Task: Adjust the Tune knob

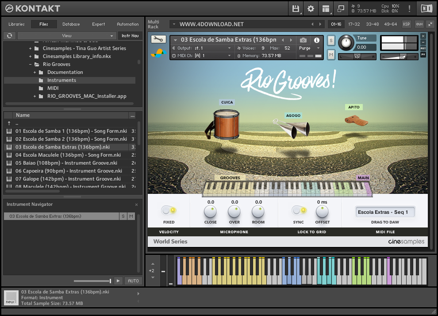Action: [346, 43]
